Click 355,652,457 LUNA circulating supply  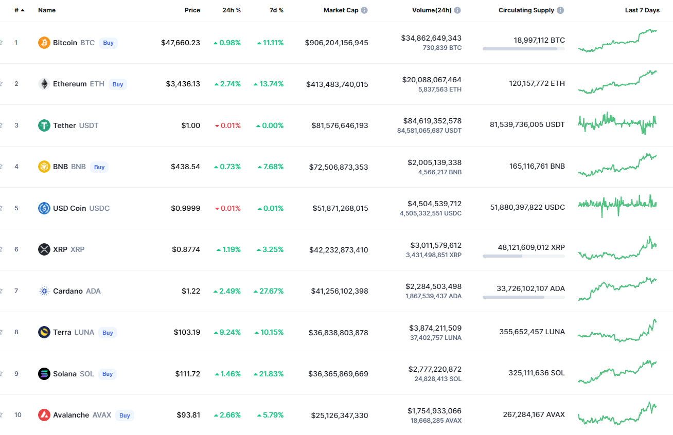coord(532,332)
